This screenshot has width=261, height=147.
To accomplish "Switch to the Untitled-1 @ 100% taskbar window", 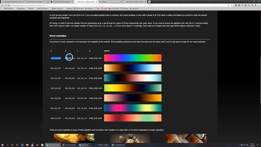I will tap(102, 145).
